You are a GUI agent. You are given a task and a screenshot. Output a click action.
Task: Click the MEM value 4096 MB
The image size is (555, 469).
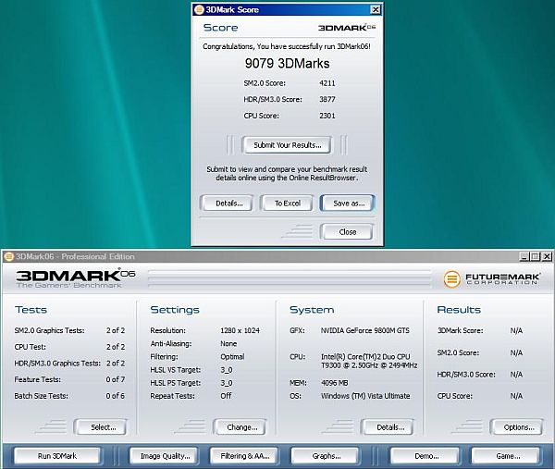point(334,383)
